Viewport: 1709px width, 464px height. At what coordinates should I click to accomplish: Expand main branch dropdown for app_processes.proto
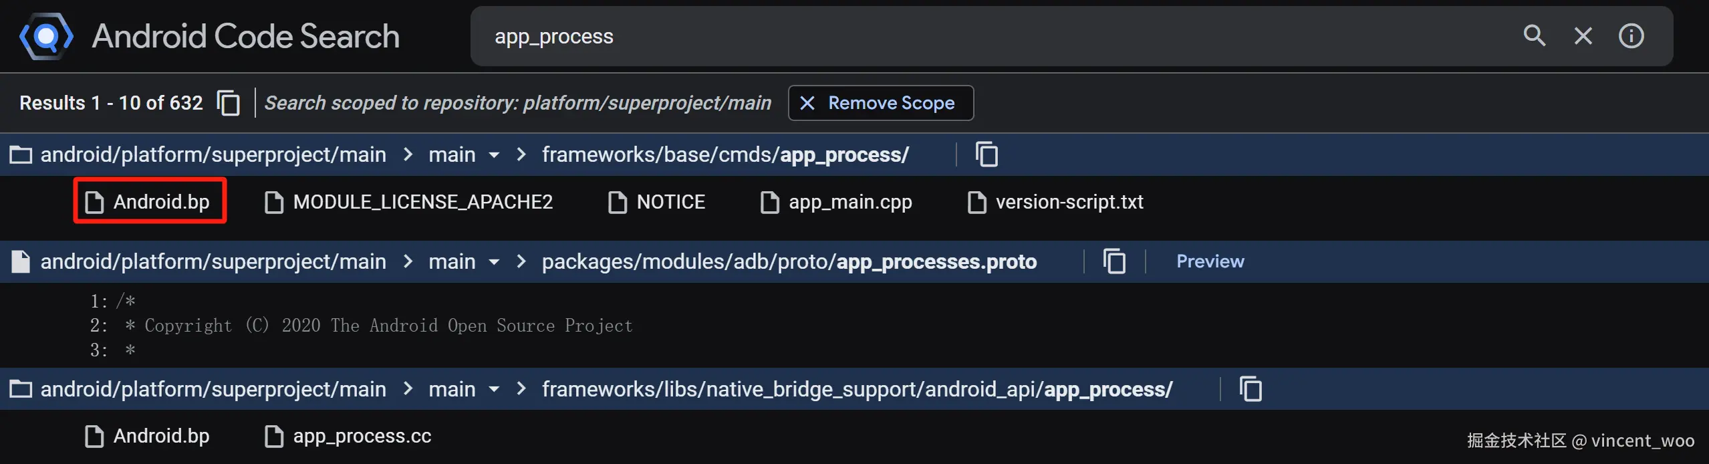coord(494,262)
